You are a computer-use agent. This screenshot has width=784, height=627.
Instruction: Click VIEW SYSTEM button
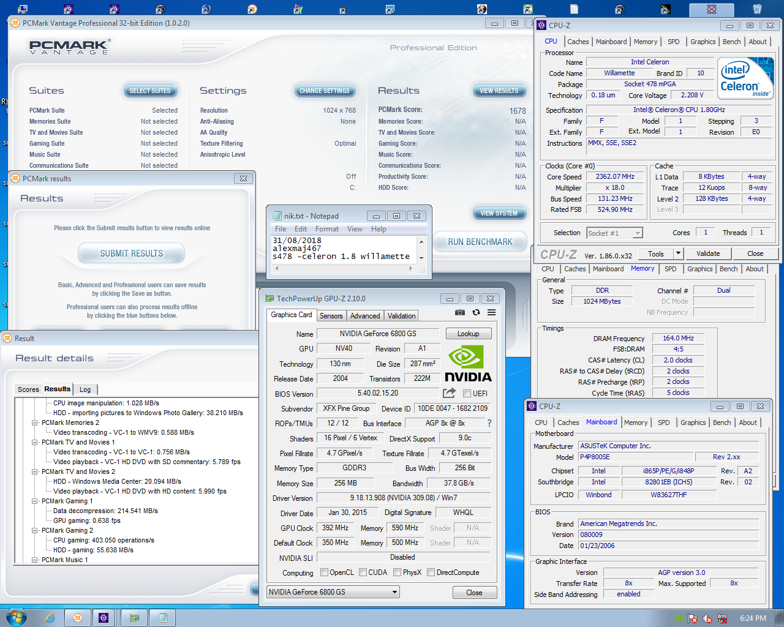[499, 213]
